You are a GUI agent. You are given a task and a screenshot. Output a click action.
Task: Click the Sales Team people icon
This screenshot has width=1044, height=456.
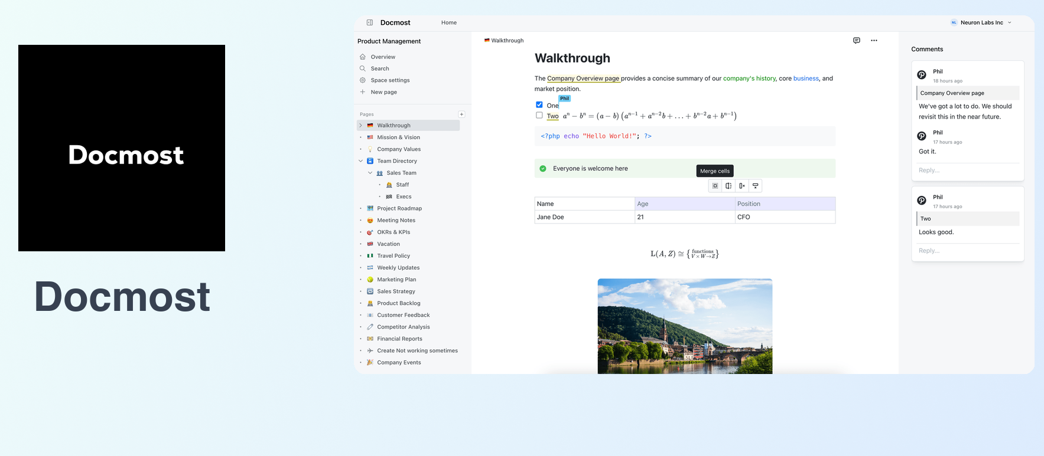tap(380, 173)
